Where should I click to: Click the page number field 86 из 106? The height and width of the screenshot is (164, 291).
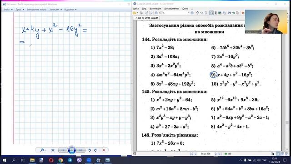(206, 154)
